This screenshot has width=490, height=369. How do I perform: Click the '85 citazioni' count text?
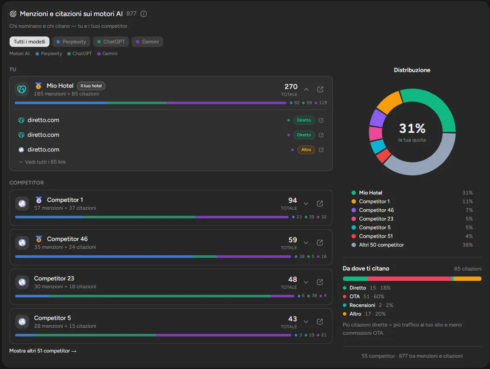(x=468, y=269)
